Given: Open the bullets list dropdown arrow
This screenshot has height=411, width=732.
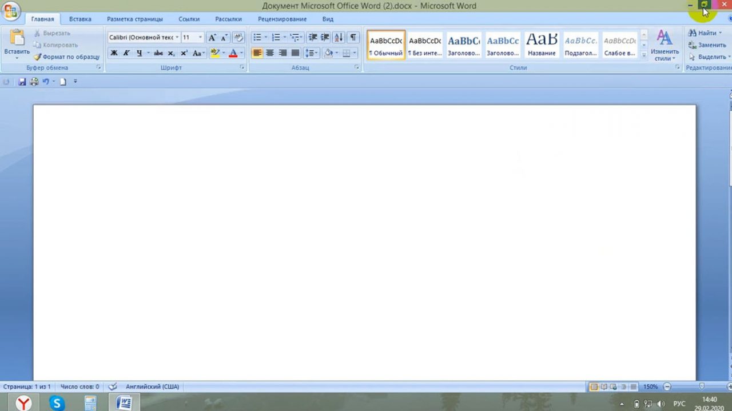Looking at the screenshot, I should click(x=266, y=37).
